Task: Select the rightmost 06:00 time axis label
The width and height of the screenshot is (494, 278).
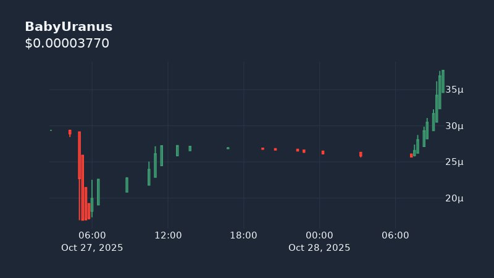Action: point(395,235)
